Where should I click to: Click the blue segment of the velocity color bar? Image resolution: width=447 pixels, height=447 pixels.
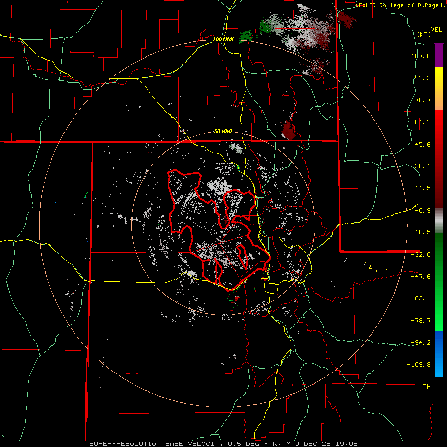(x=439, y=354)
